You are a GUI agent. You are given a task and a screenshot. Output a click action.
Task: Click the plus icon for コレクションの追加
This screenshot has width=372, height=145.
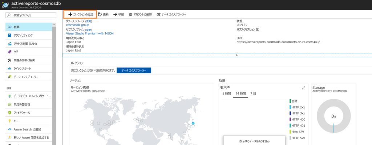tap(70, 15)
